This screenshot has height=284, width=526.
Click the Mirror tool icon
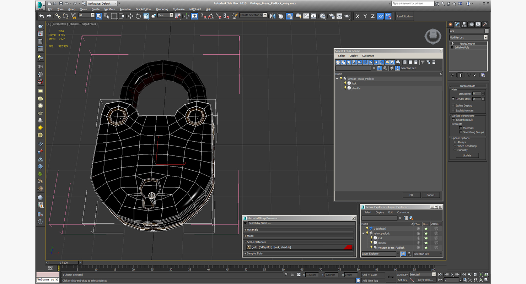(273, 16)
